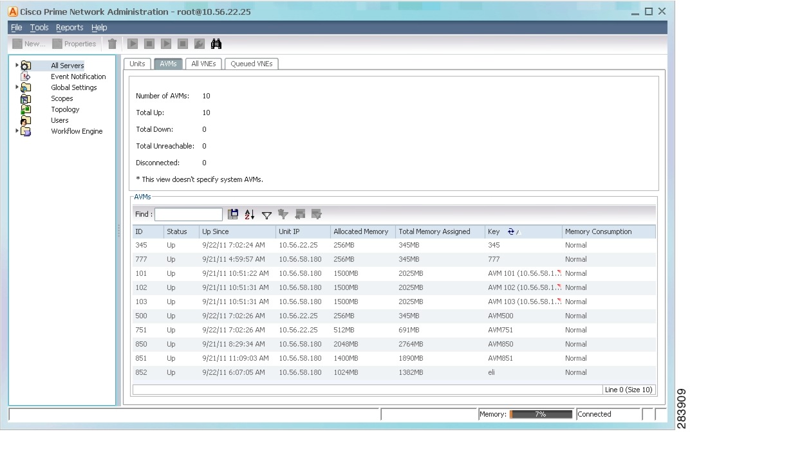
Task: Expand the Global Settings node
Action: tap(17, 87)
